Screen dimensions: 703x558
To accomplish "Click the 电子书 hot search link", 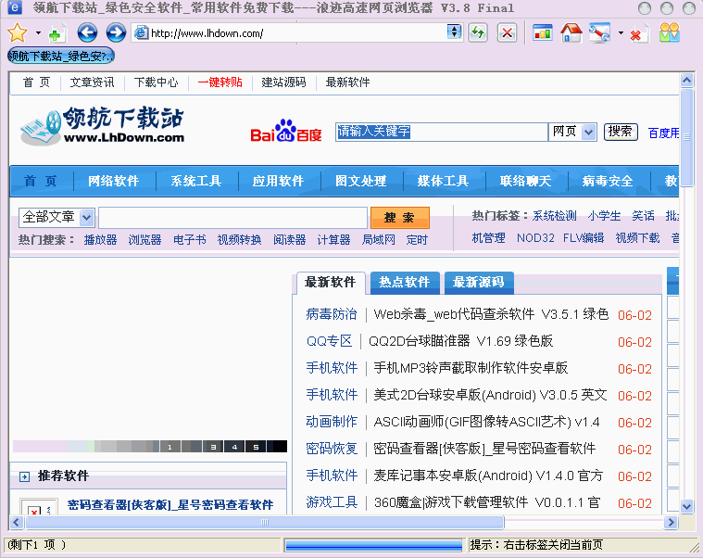I will (190, 240).
